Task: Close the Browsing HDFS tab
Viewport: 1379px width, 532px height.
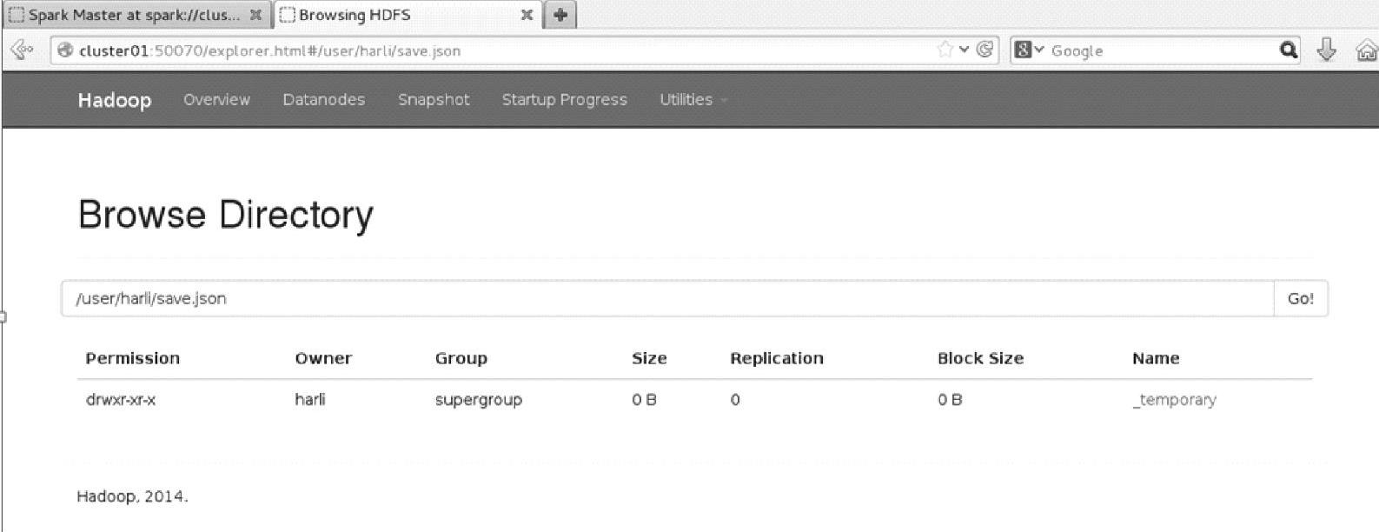Action: click(527, 15)
